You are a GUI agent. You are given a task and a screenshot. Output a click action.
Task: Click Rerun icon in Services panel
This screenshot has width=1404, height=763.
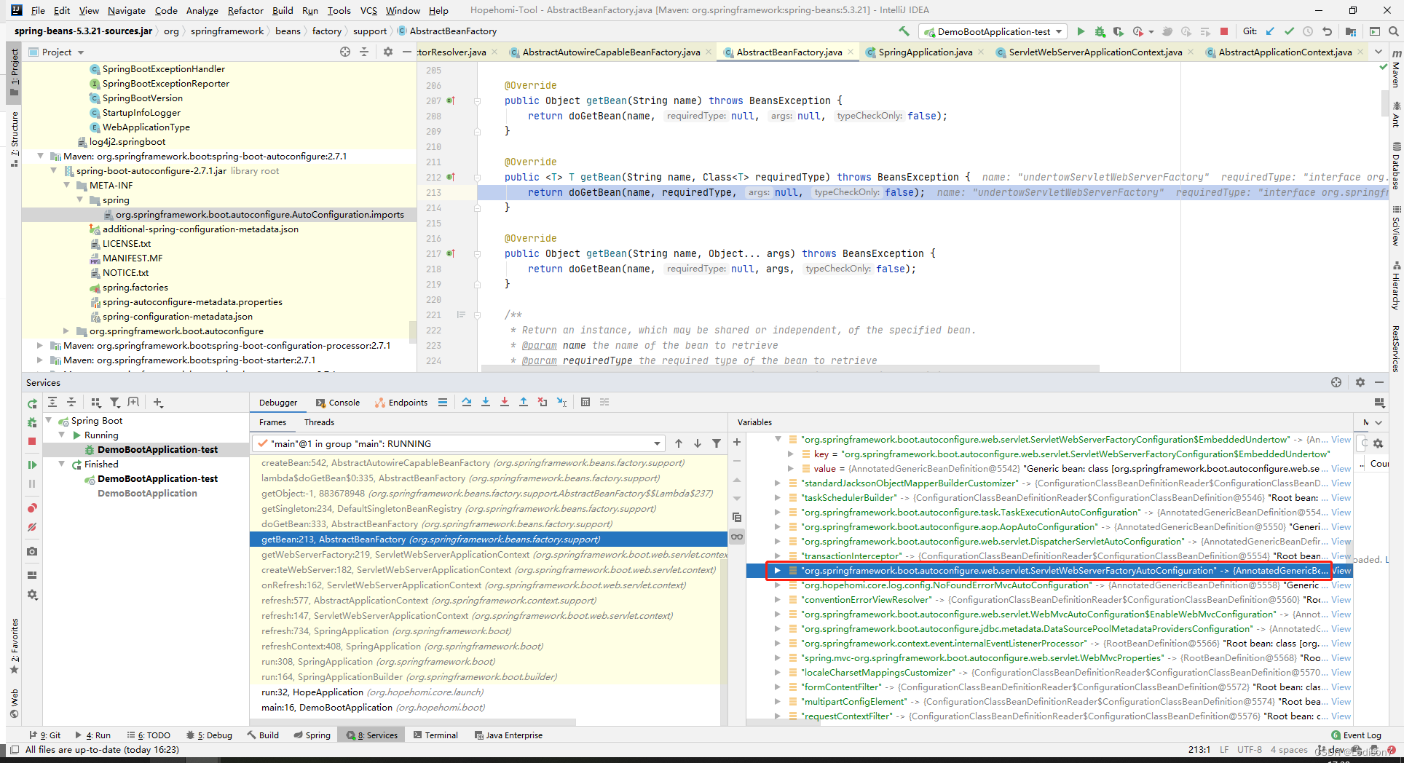coord(32,403)
